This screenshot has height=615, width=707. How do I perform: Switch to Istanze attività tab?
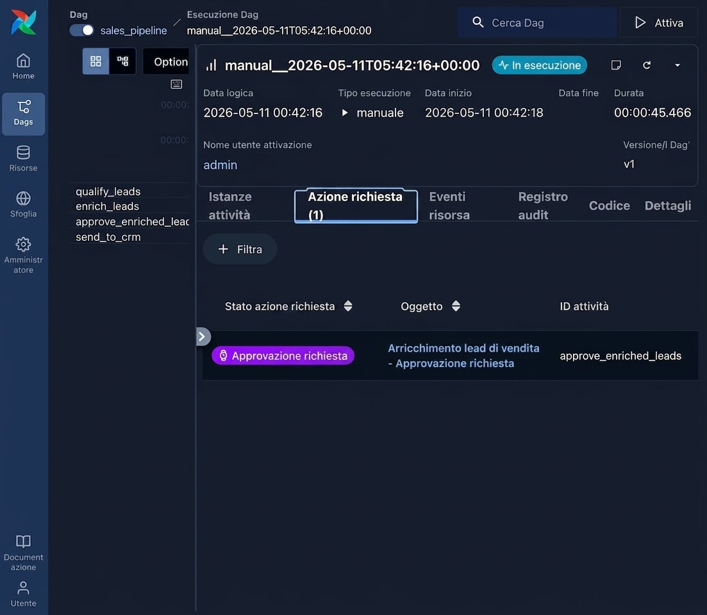tap(230, 206)
